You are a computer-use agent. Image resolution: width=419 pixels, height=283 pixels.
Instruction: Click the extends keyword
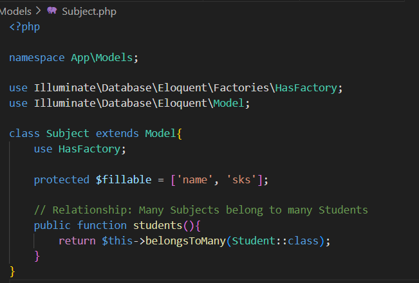point(117,133)
